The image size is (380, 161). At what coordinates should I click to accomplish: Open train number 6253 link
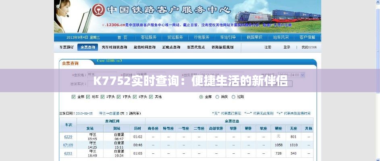pos(68,153)
